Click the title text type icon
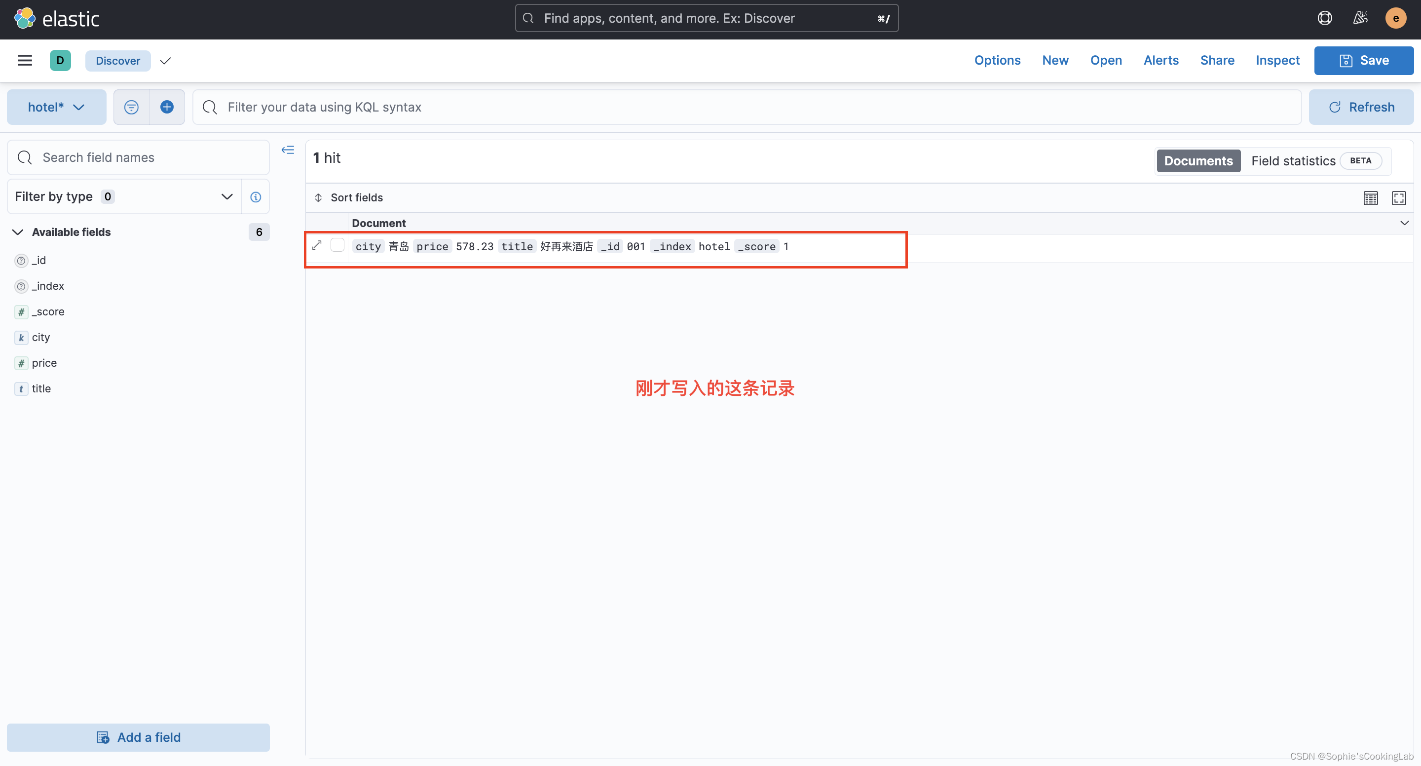 (21, 389)
